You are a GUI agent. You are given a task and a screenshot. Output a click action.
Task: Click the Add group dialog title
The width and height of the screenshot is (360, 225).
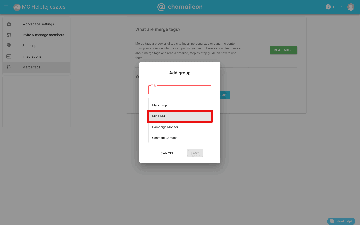pos(180,73)
